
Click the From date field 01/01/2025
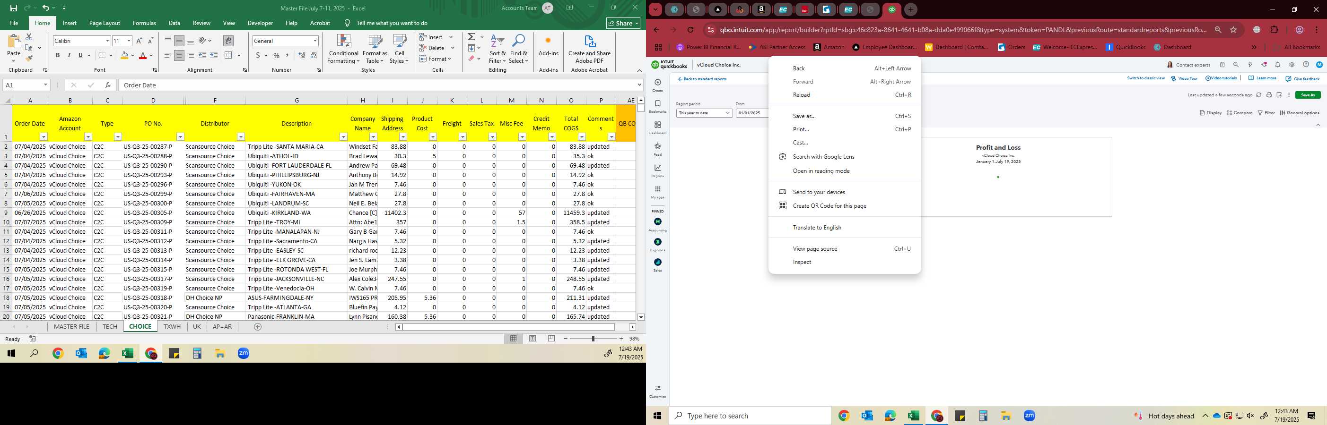click(x=751, y=113)
